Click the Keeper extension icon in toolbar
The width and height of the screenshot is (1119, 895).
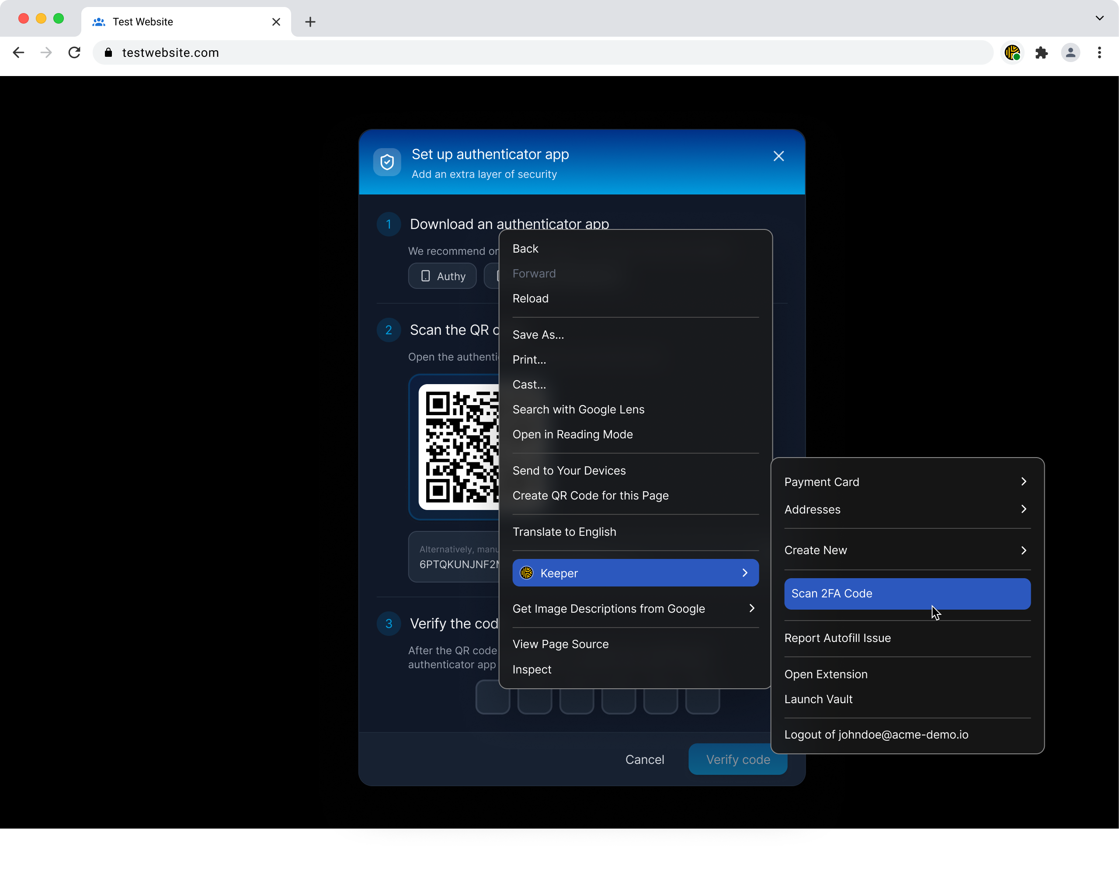pos(1012,52)
